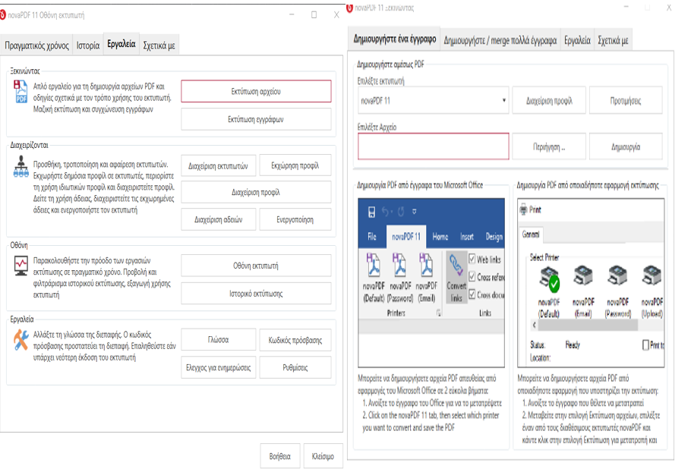
Task: Click Insert ribbon tab in preview
Action: point(467,237)
